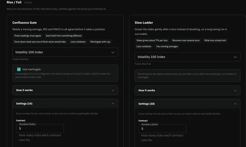Click the up chevron beside Settings (10)

pos(235,104)
